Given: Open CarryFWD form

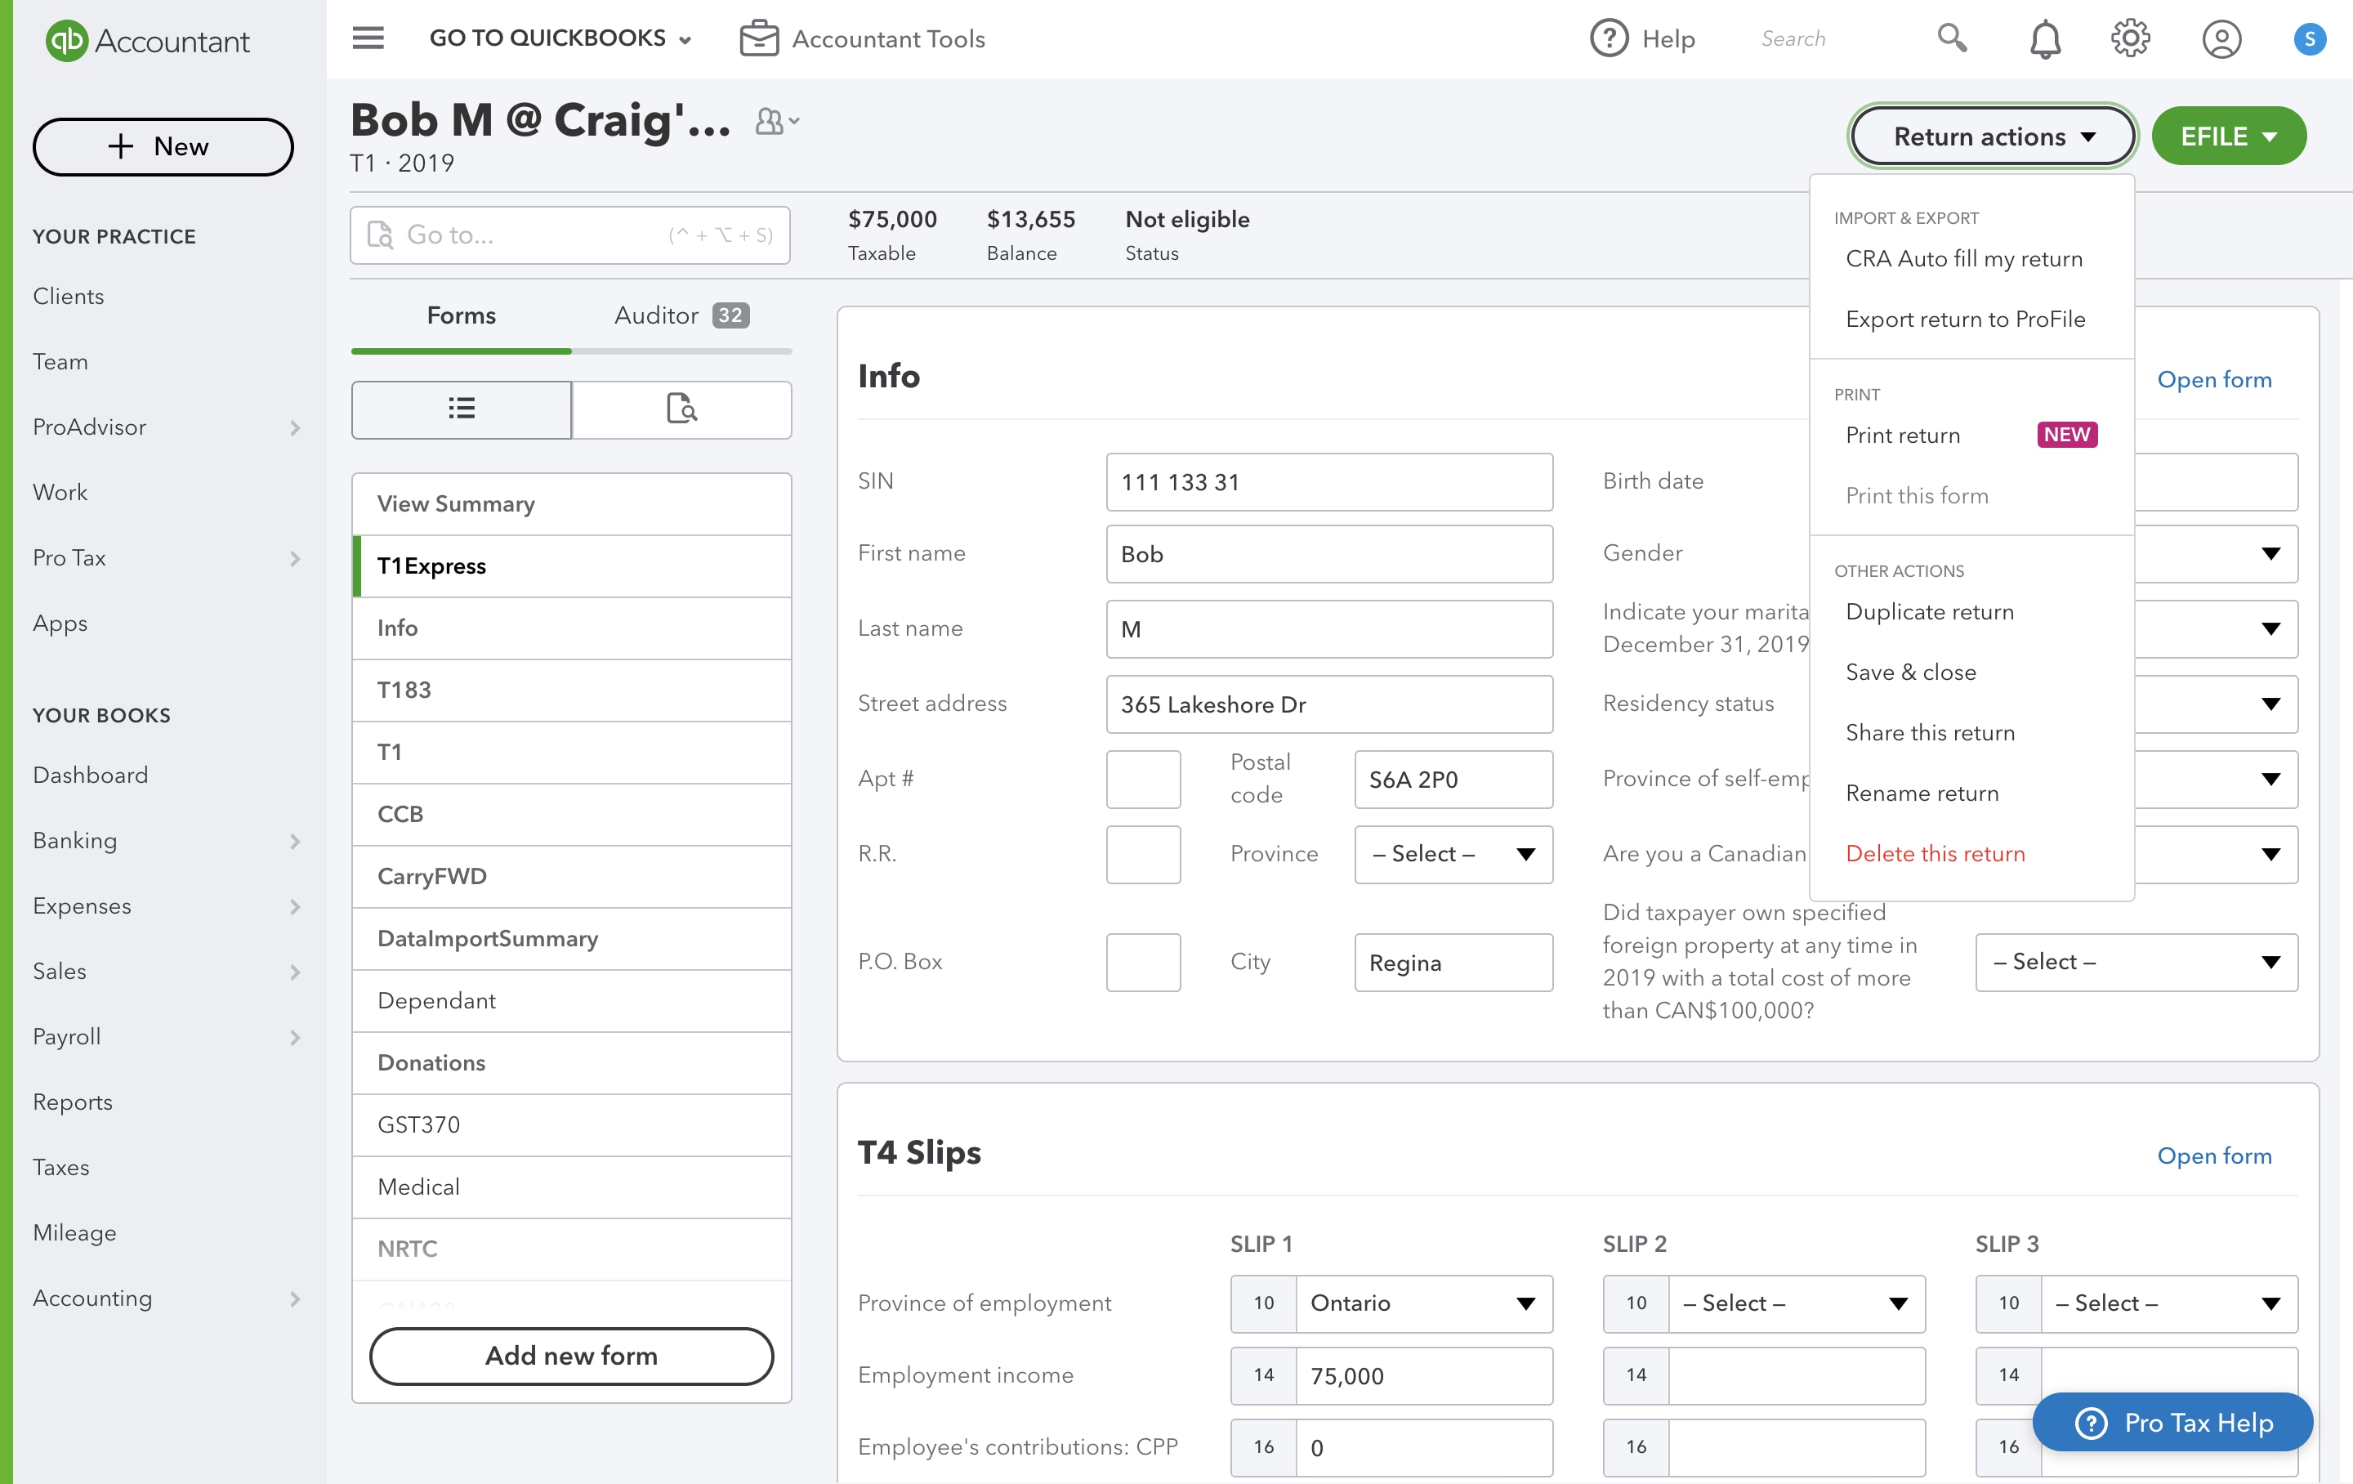Looking at the screenshot, I should click(572, 876).
